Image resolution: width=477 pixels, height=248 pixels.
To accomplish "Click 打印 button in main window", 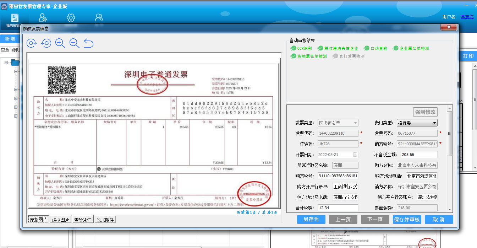I will [x=468, y=56].
